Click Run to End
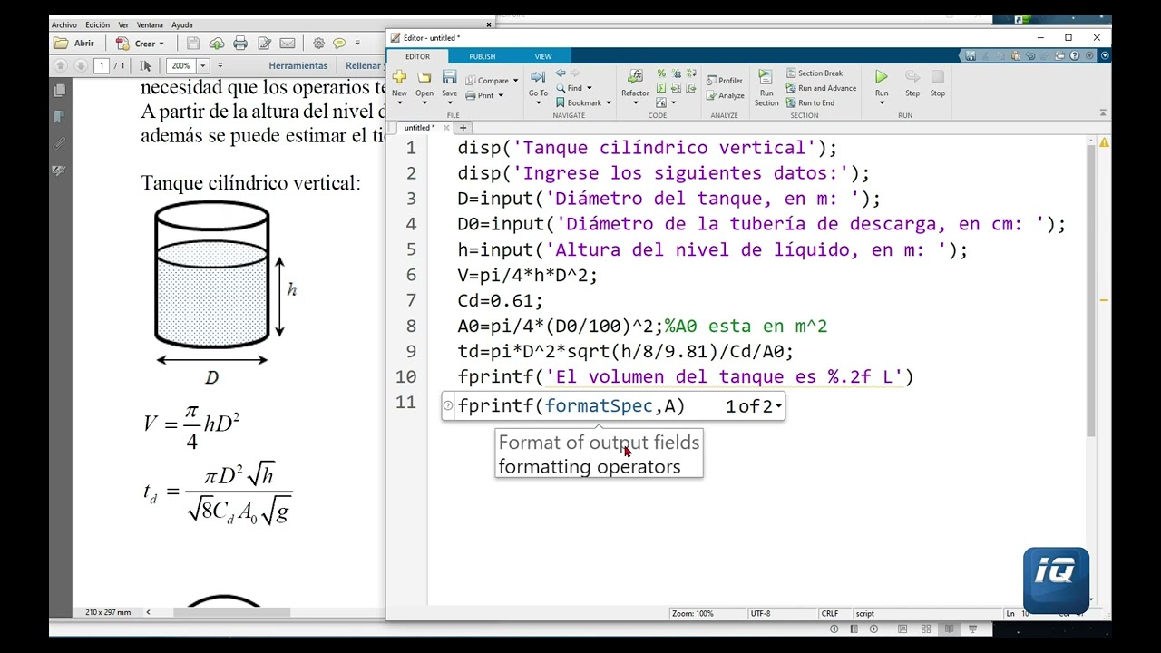This screenshot has height=653, width=1161. pyautogui.click(x=810, y=102)
